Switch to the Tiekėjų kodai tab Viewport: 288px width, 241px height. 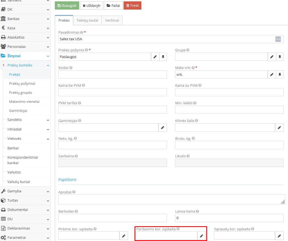tap(87, 20)
